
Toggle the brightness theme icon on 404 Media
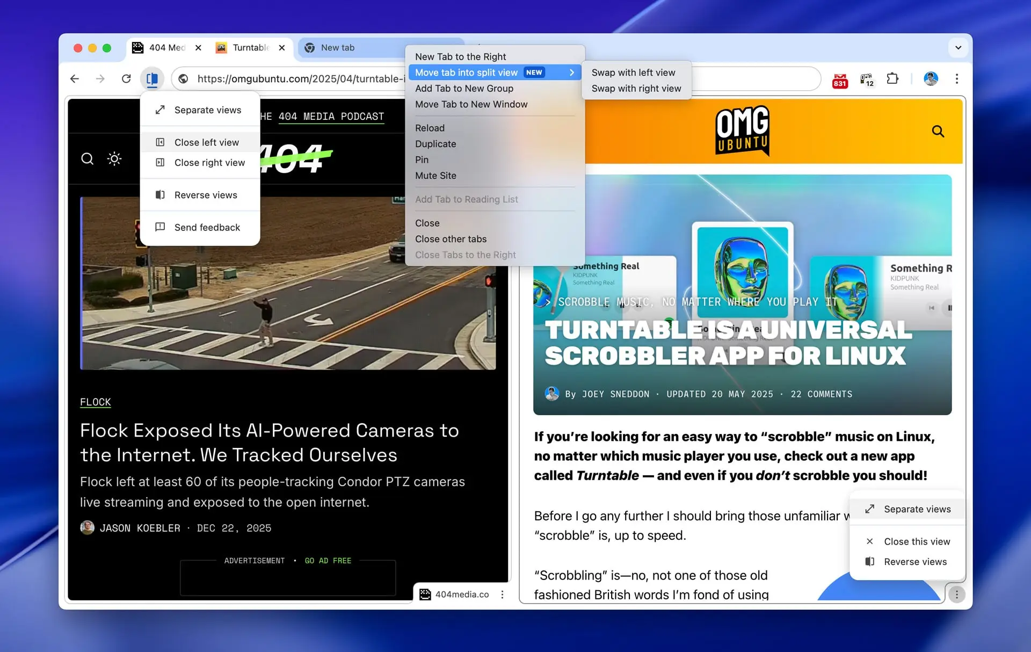(114, 159)
